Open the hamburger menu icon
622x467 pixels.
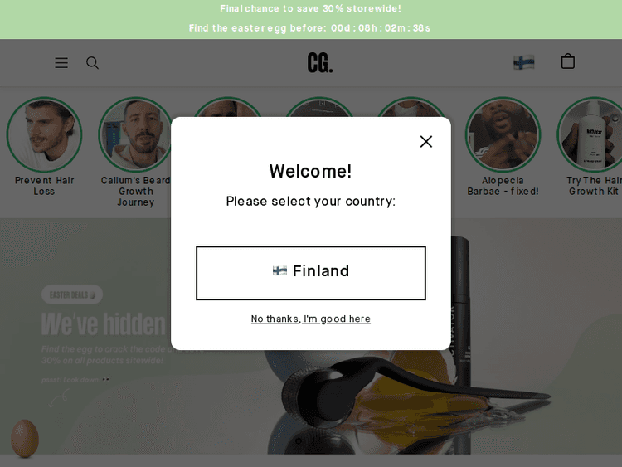click(61, 63)
